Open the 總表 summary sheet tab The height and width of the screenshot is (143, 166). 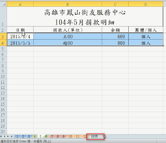pyautogui.click(x=94, y=137)
